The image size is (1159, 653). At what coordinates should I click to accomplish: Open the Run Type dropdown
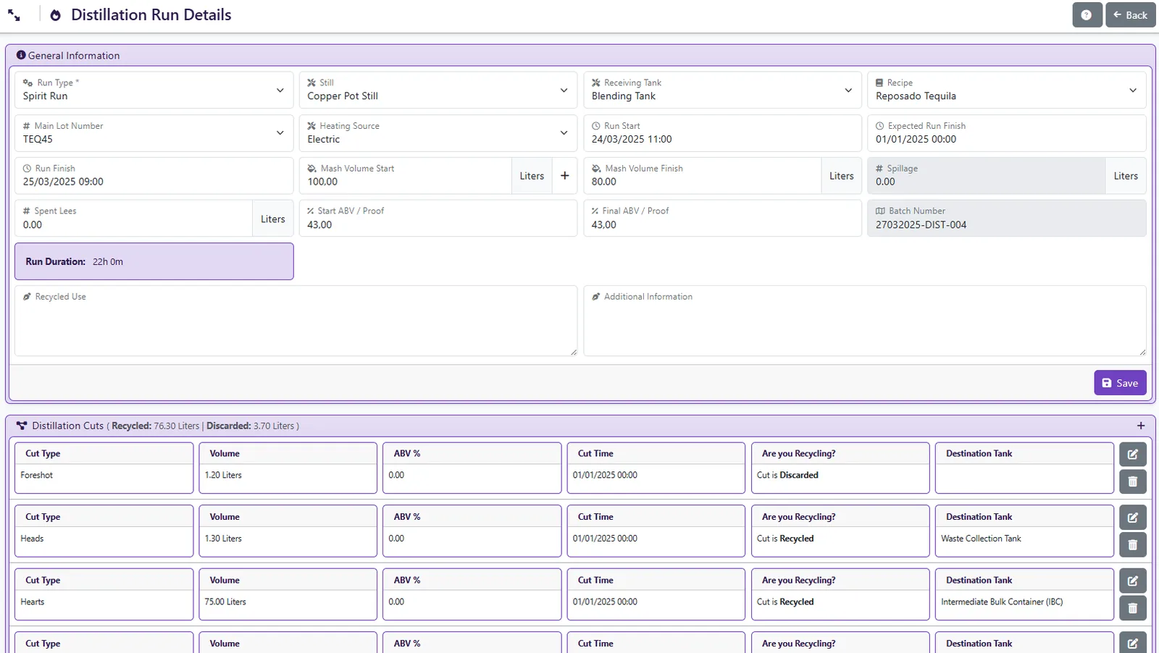(154, 90)
